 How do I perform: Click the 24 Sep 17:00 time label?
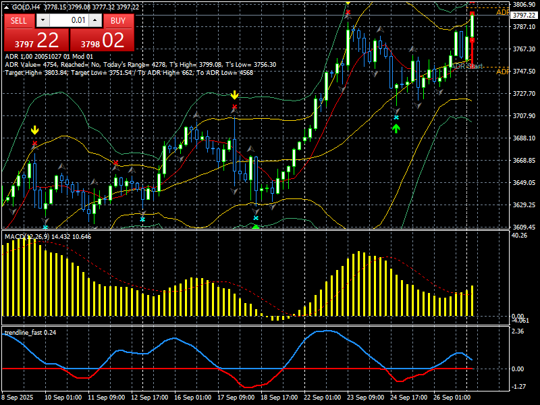coord(408,397)
